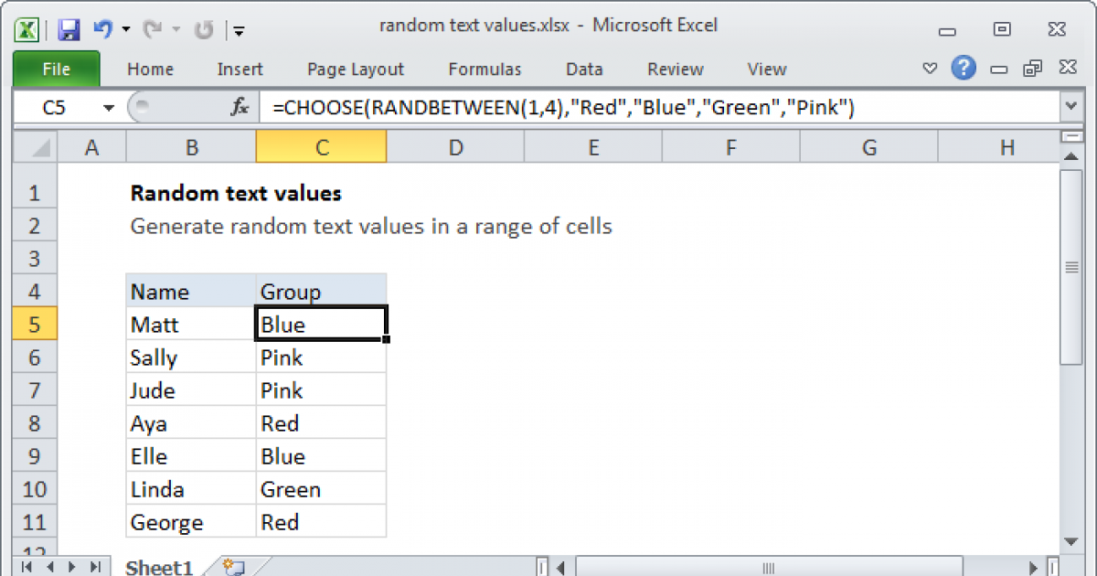Click the Excel program icon in the title bar
1097x576 pixels.
click(x=26, y=26)
